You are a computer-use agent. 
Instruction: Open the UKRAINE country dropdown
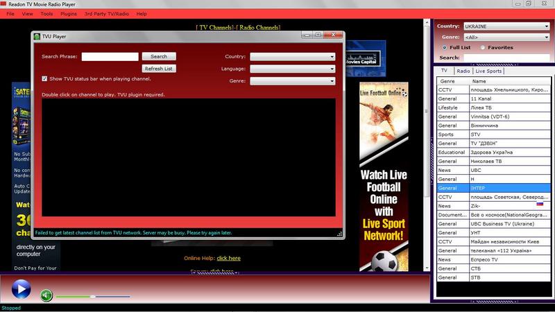click(506, 26)
